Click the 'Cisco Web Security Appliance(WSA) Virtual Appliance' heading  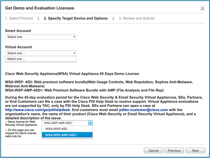pyautogui.click(x=72, y=74)
